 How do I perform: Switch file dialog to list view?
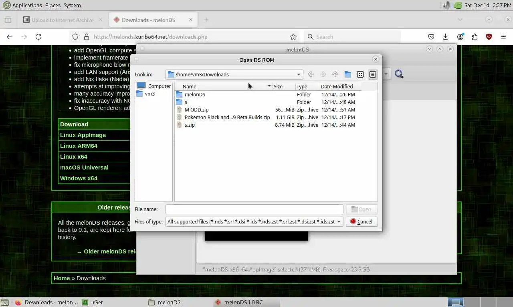360,74
